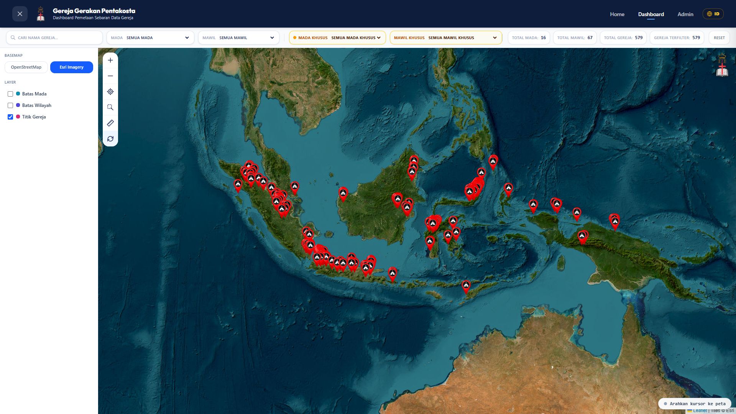Uncheck the Titik Gereja layer
The image size is (736, 414).
coord(10,117)
